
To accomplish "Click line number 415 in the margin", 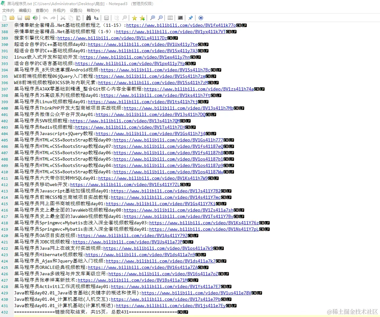I will click(x=4, y=204).
